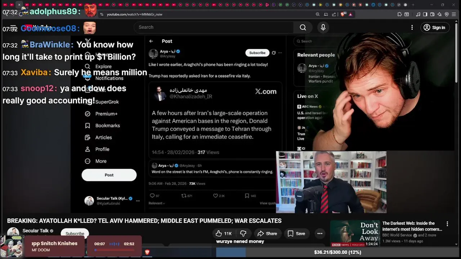Open YouTube settings three-dot menu
461x259 pixels.
(412, 27)
